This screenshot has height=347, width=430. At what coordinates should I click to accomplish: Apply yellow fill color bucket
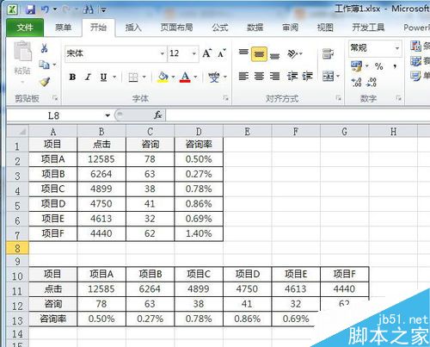coord(163,77)
